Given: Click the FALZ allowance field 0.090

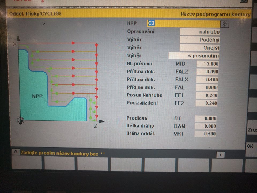Looking at the screenshot, I should click(208, 72).
